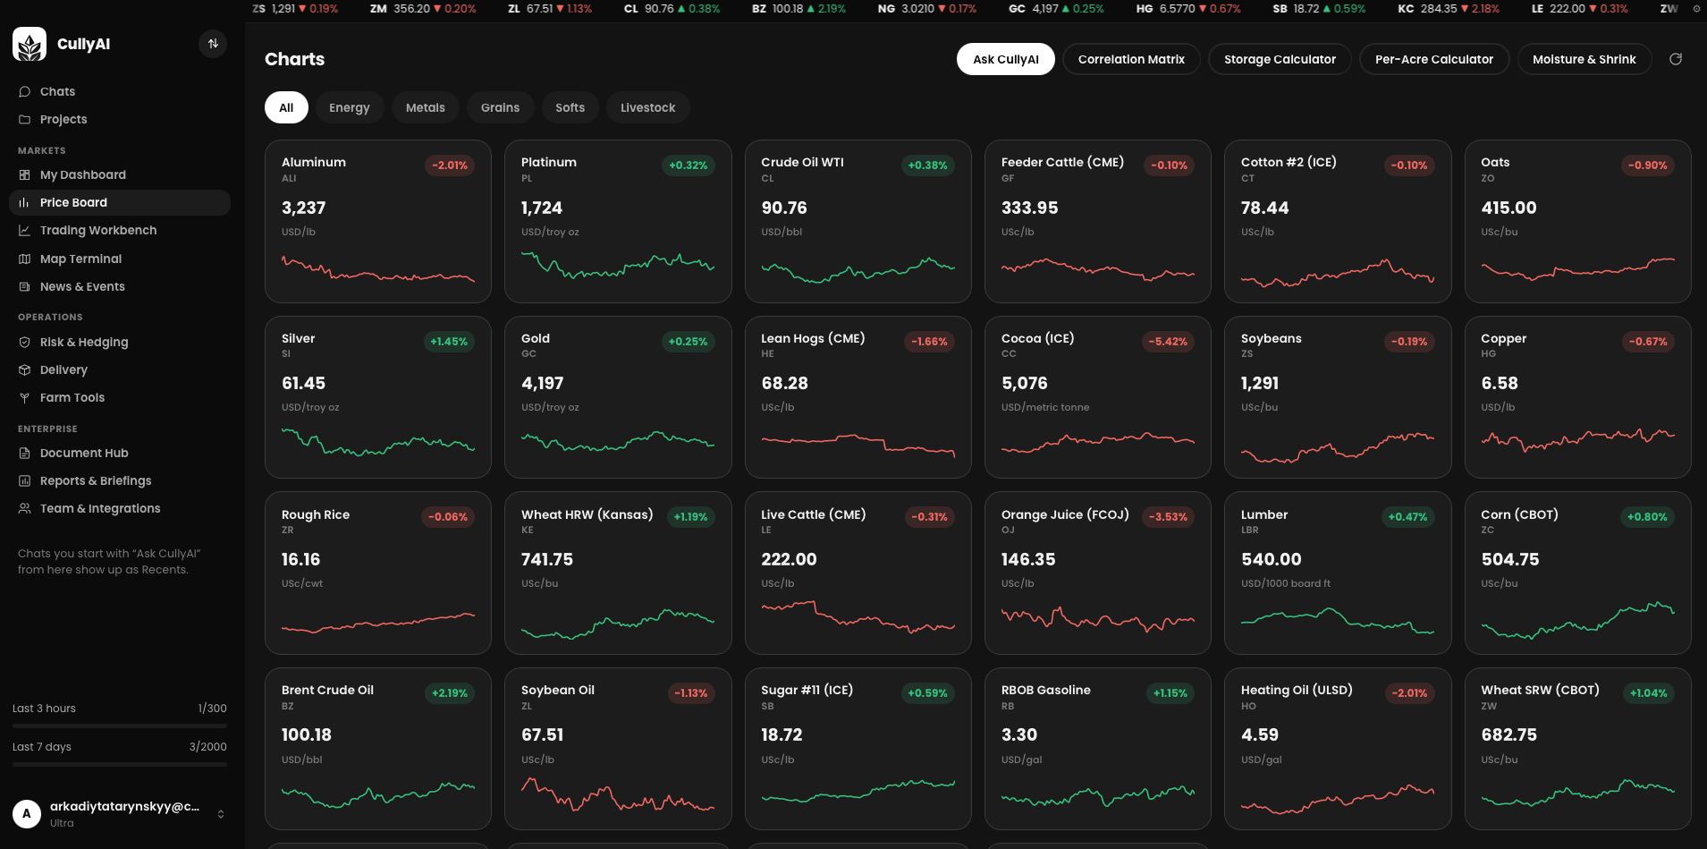Open the Document Hub icon

(25, 453)
